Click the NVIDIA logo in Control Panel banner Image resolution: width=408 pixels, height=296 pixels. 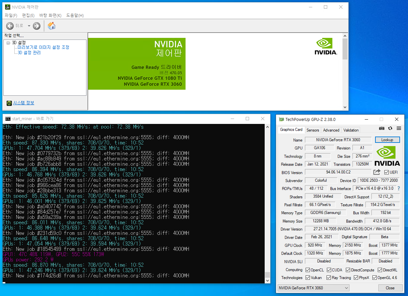coord(326,47)
